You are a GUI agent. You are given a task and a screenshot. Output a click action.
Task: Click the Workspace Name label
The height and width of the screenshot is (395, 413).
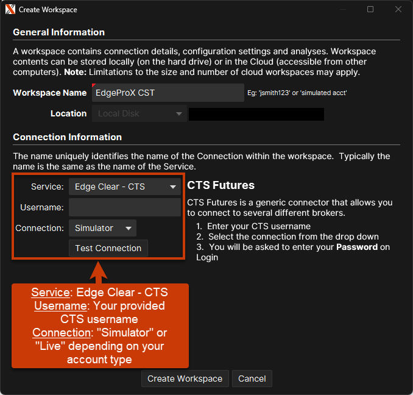pyautogui.click(x=50, y=93)
